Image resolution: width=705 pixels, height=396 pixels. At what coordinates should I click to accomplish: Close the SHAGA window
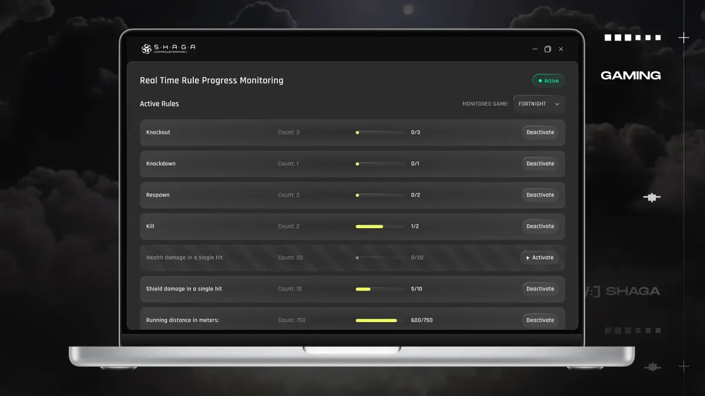point(561,49)
